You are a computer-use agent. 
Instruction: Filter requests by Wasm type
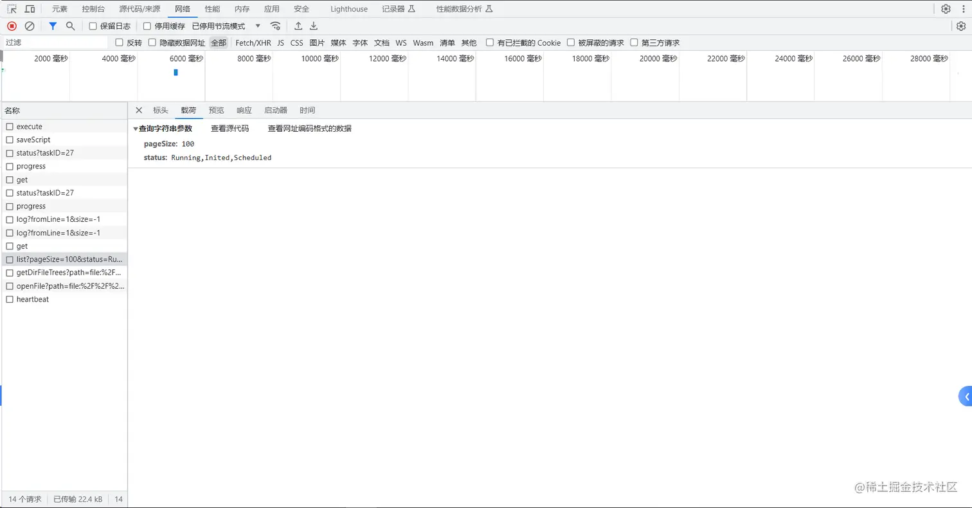(423, 43)
